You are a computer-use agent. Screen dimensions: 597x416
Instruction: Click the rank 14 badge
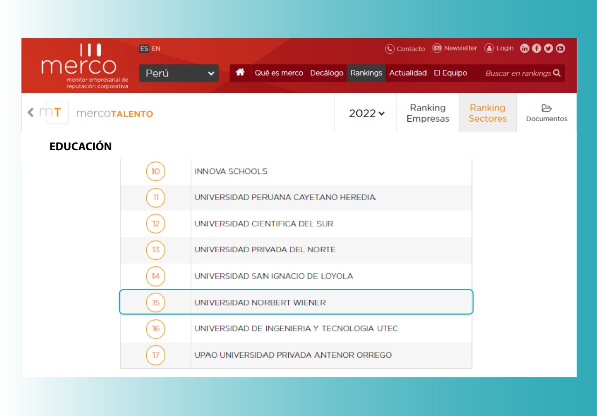(156, 277)
